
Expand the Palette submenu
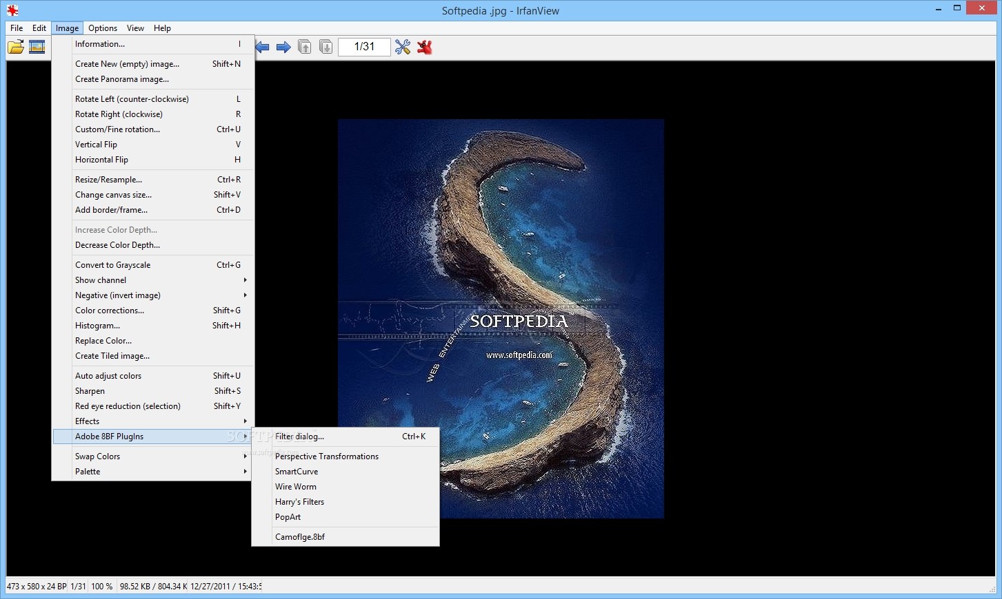[153, 472]
